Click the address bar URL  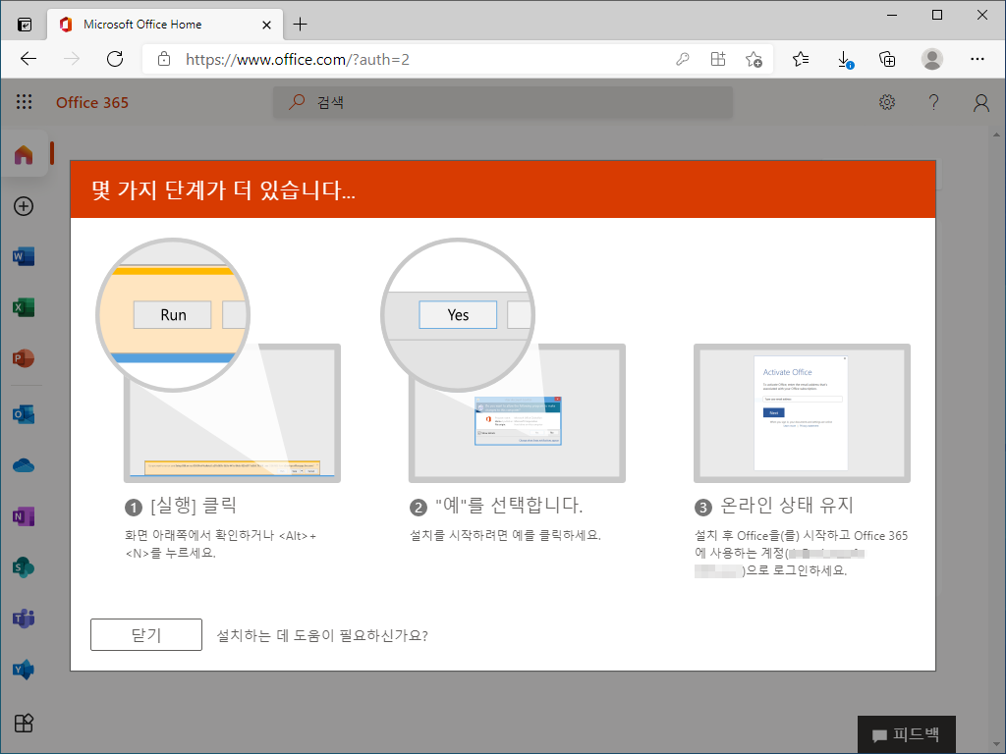coord(298,60)
